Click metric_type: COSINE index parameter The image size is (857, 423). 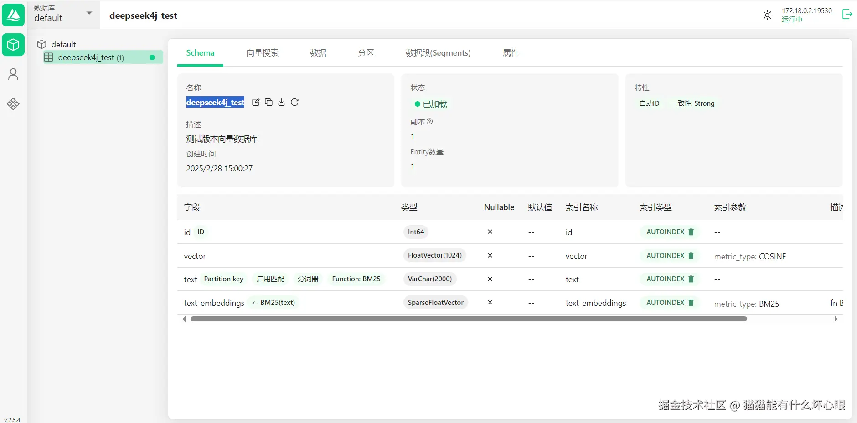pos(750,256)
